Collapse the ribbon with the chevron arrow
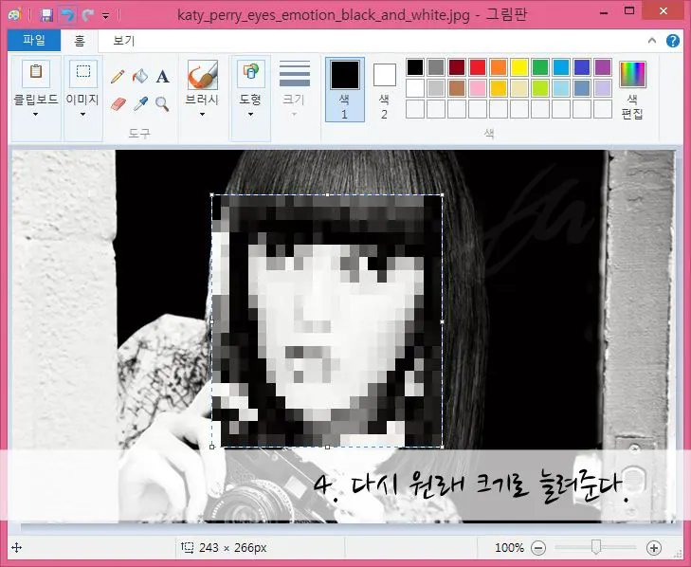Image resolution: width=691 pixels, height=567 pixels. tap(652, 41)
